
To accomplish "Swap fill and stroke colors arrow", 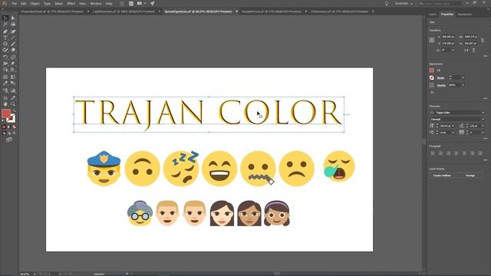I will pos(14,111).
